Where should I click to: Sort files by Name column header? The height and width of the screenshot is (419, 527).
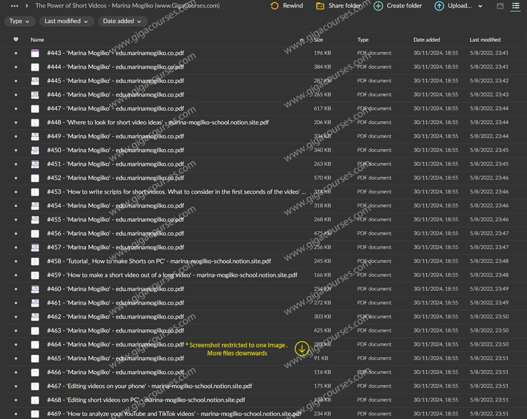pyautogui.click(x=37, y=40)
